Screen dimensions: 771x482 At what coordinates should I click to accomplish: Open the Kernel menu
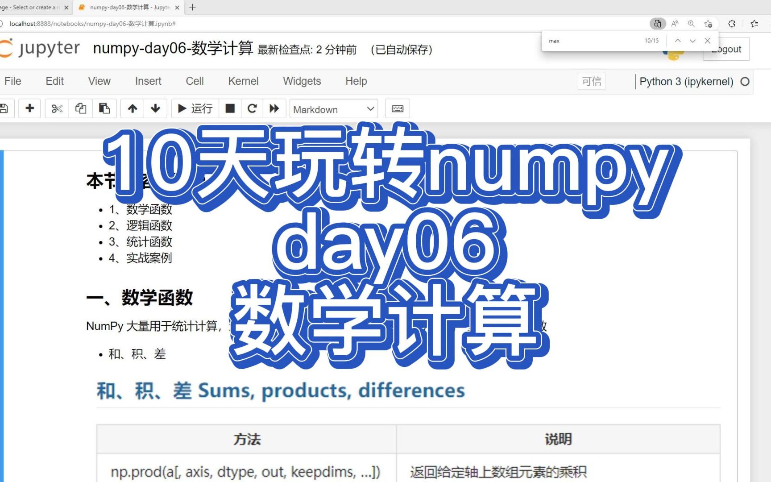point(243,81)
